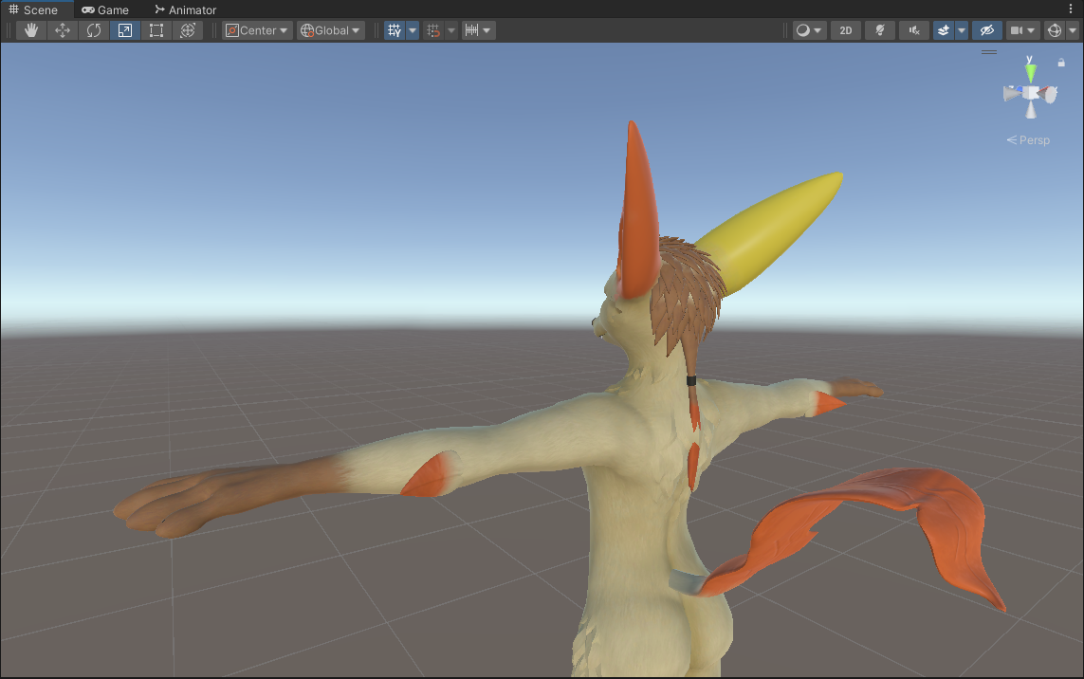This screenshot has height=679, width=1084.
Task: Open the scene camera settings dropdown
Action: (x=1022, y=30)
